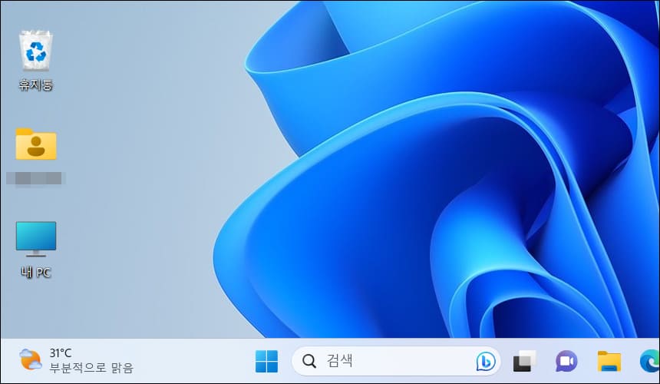Open Task View from the taskbar
Screen dimensions: 660x384
click(x=524, y=361)
